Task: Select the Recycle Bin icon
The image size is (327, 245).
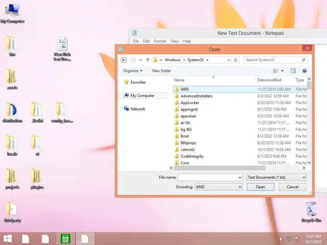Action: [311, 212]
